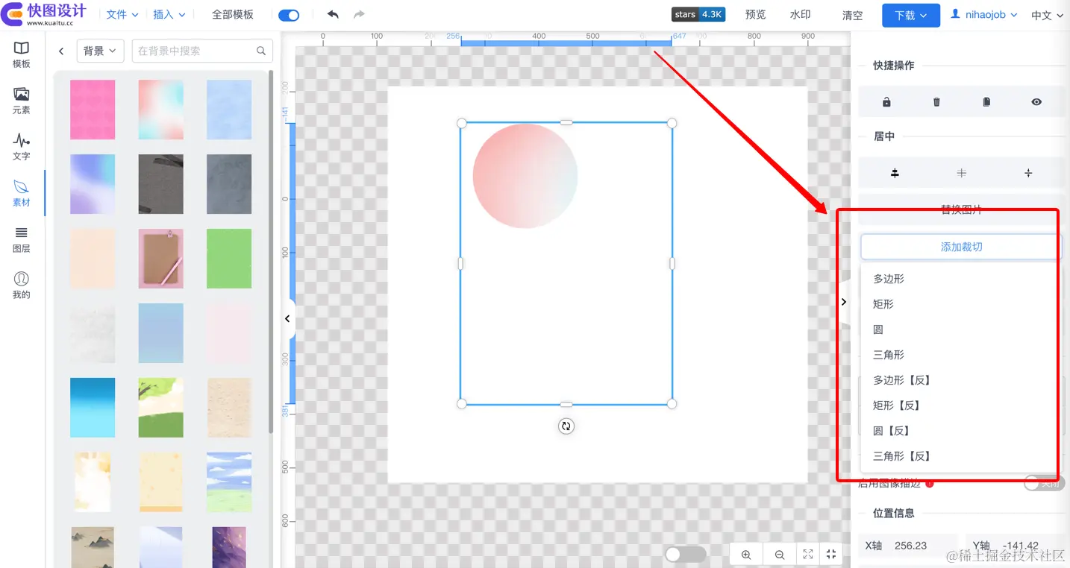Select the blue sky gradient background thumbnail
This screenshot has height=568, width=1070.
(x=93, y=408)
